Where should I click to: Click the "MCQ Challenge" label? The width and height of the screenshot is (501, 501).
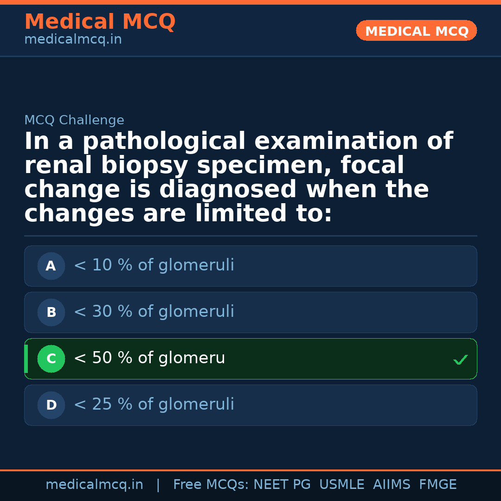74,121
